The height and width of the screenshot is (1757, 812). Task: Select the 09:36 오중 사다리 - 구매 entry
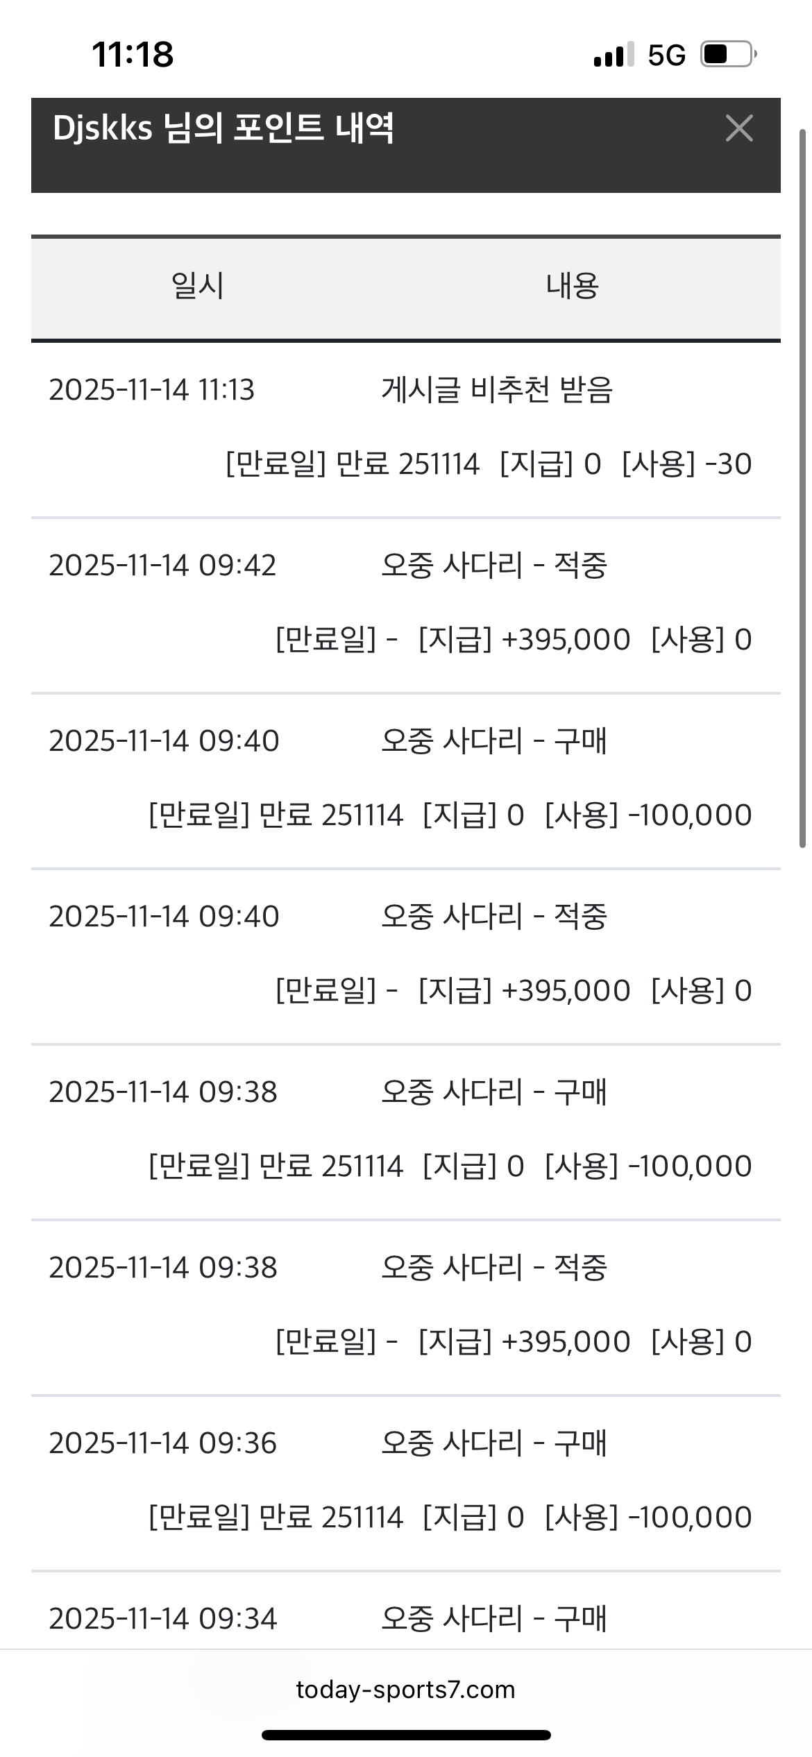pyautogui.click(x=494, y=1443)
